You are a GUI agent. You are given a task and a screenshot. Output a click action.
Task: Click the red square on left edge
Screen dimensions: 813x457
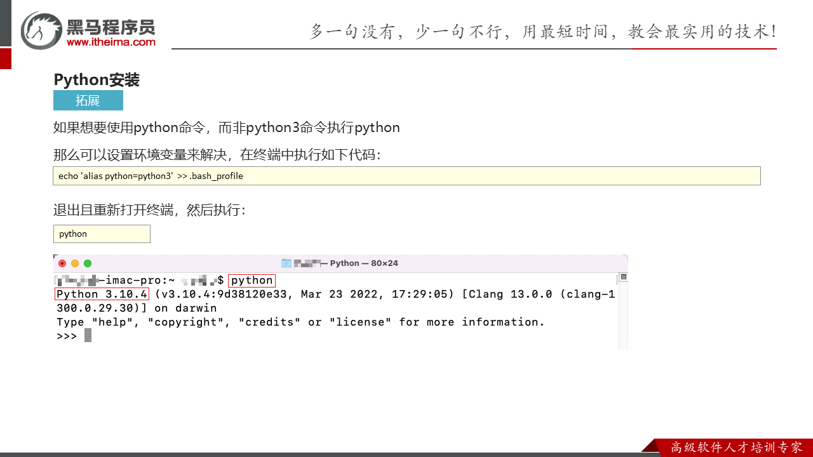pos(5,58)
